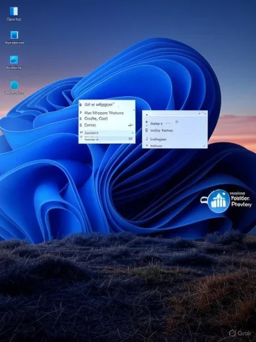The height and width of the screenshot is (342, 256).
Task: Toggle the 'Off' switch in the left popup's bottom row
Action: pos(131,139)
